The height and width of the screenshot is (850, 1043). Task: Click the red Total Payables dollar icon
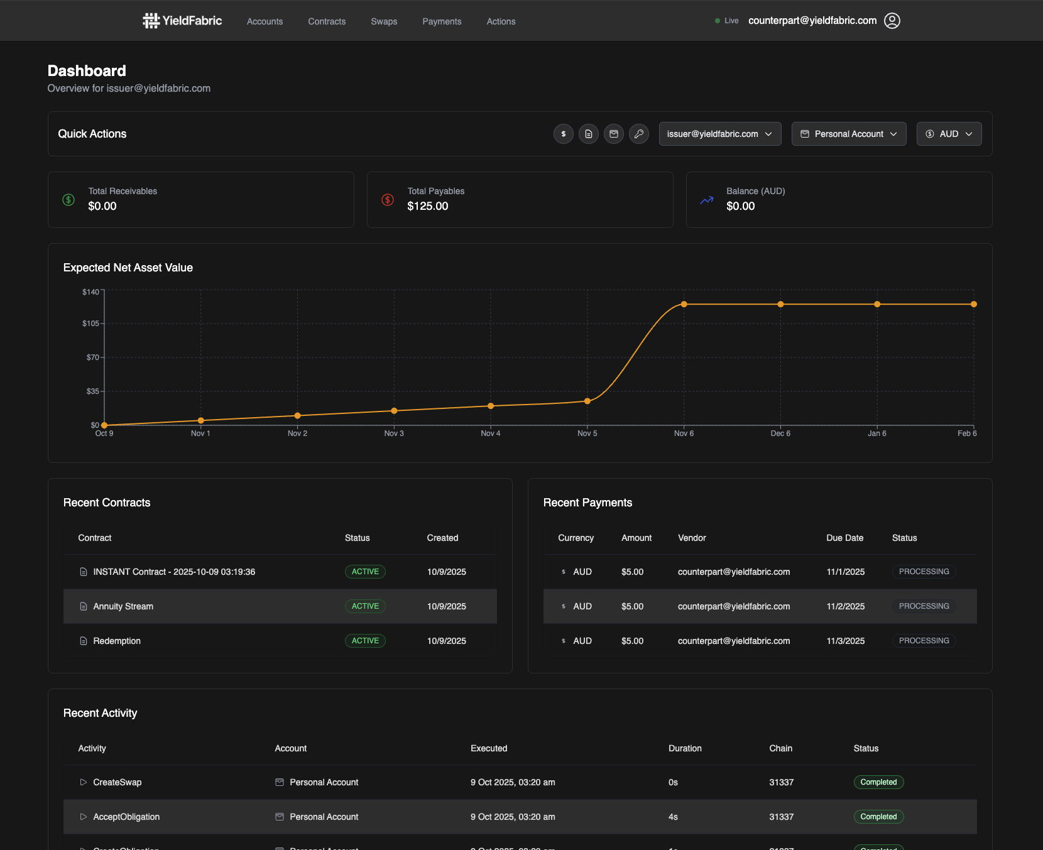point(388,200)
